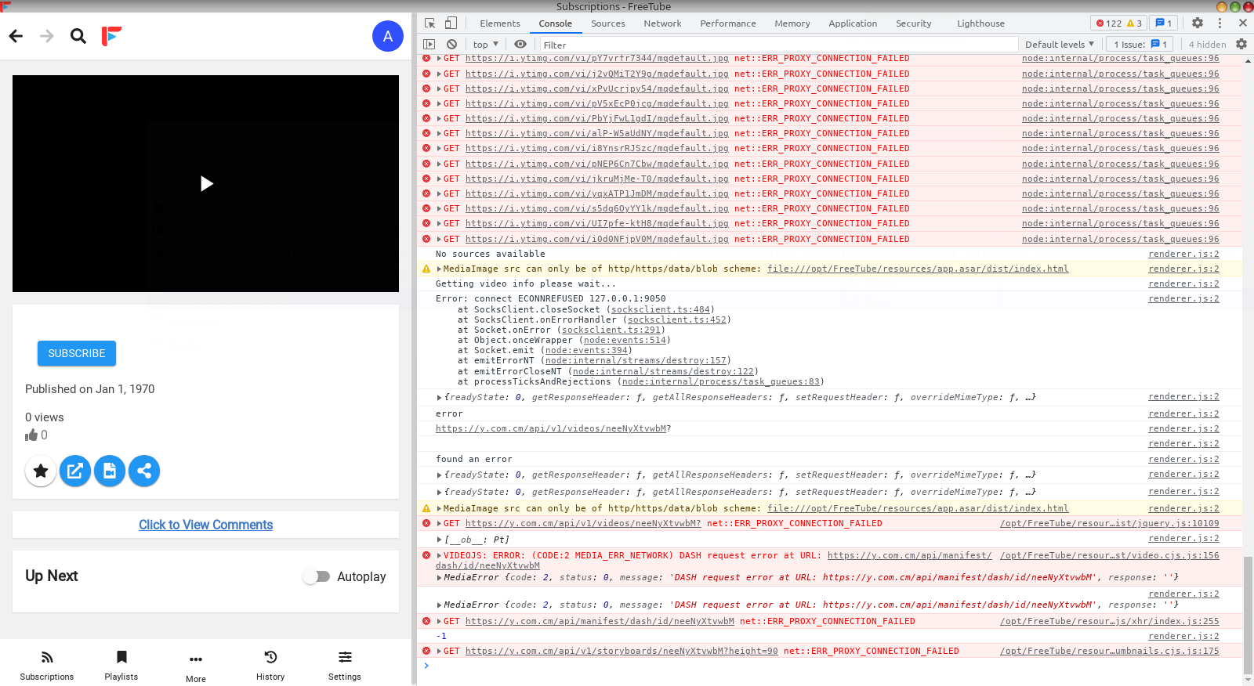Switch to the Memory tab
Screen dimensions: 1254x686
(x=792, y=23)
